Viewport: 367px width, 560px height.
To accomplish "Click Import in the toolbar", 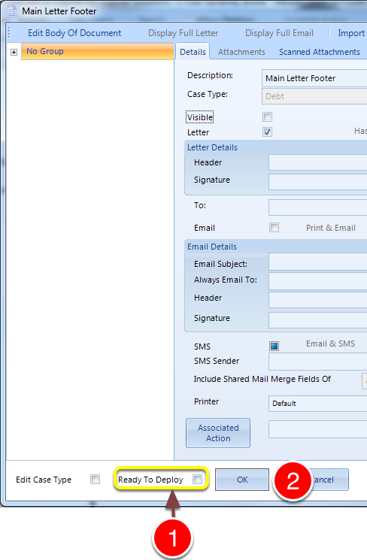I will coord(351,33).
